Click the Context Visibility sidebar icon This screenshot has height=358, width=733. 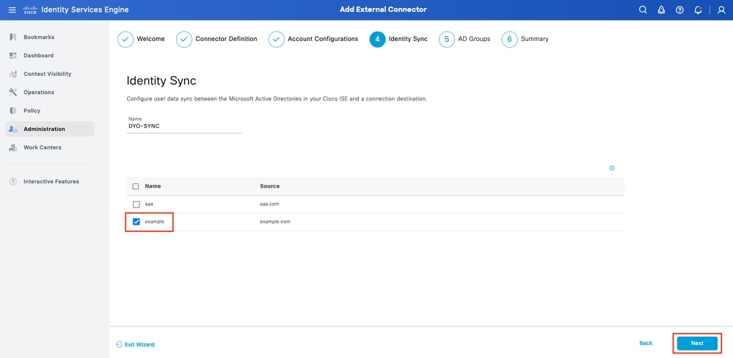click(x=13, y=74)
